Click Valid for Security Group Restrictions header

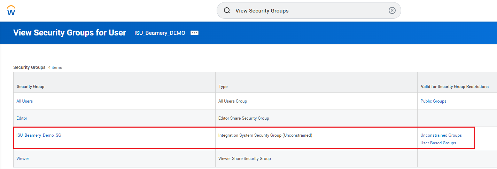coord(455,87)
